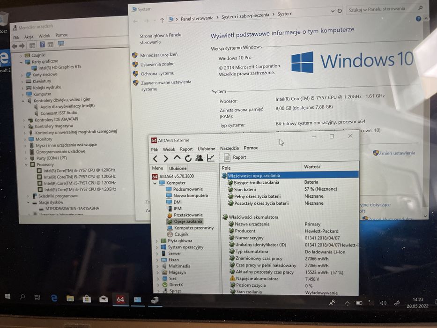
Task: Open the Akcja menu in Menedżer urządzeń
Action: pyautogui.click(x=29, y=37)
